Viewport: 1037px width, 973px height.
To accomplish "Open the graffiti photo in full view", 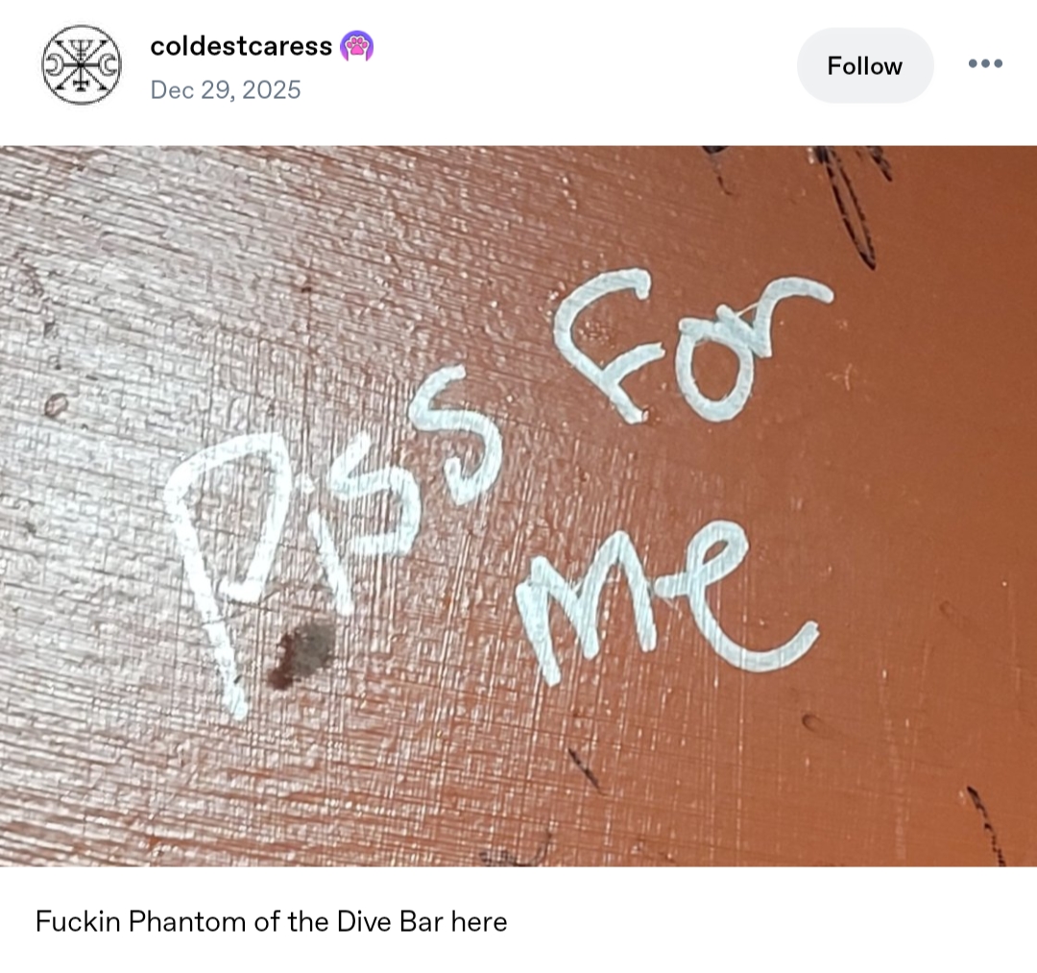I will pos(518,506).
